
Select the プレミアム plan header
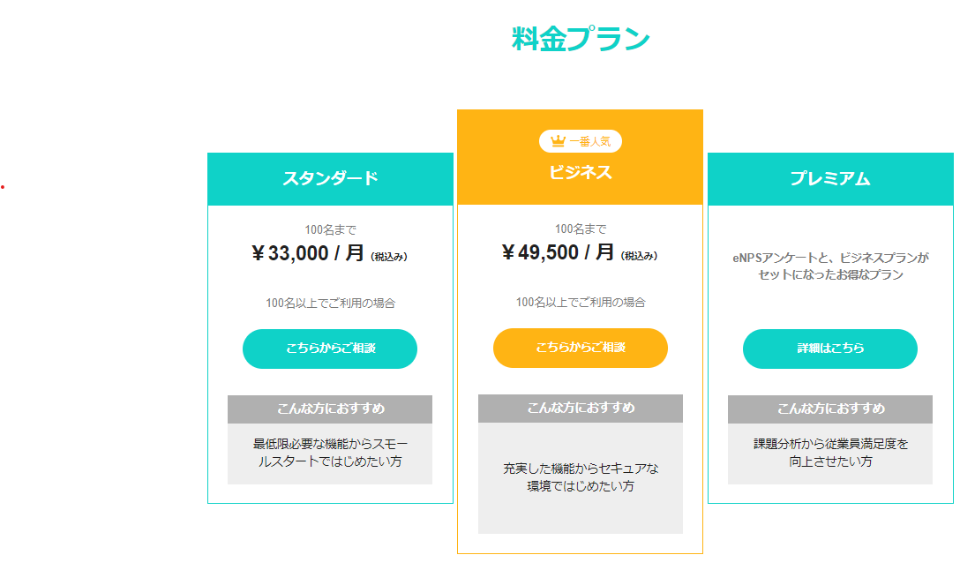(x=830, y=178)
